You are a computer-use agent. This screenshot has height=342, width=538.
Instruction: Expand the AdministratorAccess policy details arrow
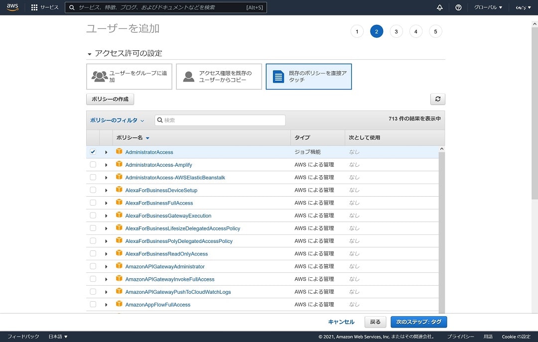pos(106,152)
